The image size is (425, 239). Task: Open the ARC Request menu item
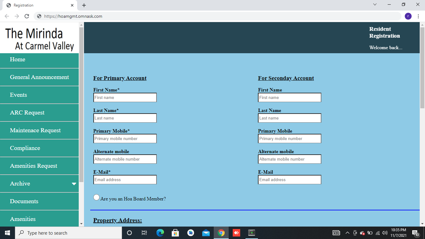(x=27, y=113)
